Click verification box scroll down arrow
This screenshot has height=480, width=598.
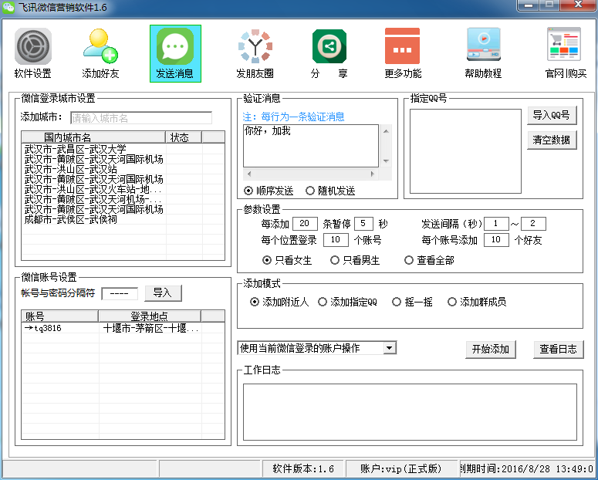coord(386,161)
